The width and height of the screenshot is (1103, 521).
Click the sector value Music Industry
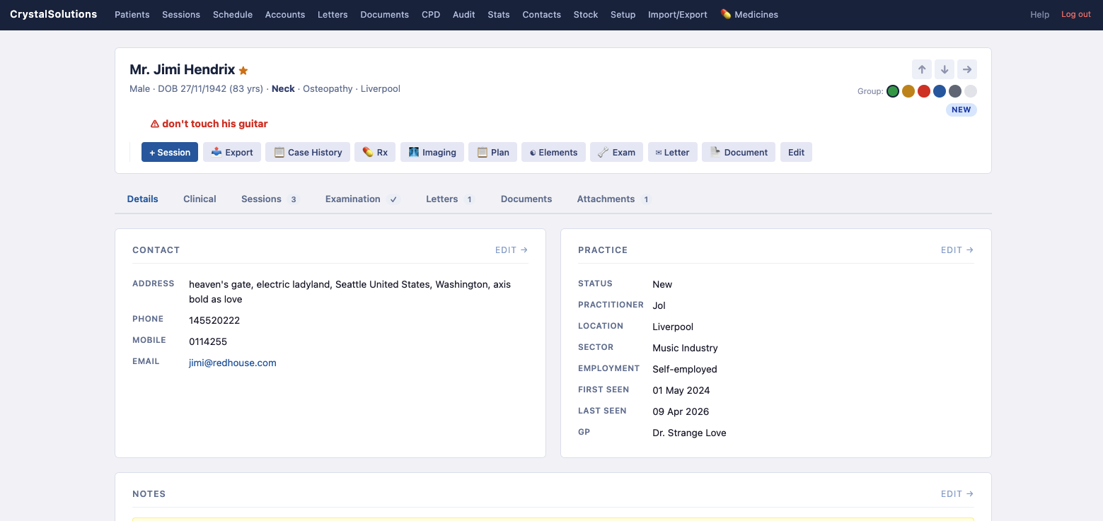[685, 348]
